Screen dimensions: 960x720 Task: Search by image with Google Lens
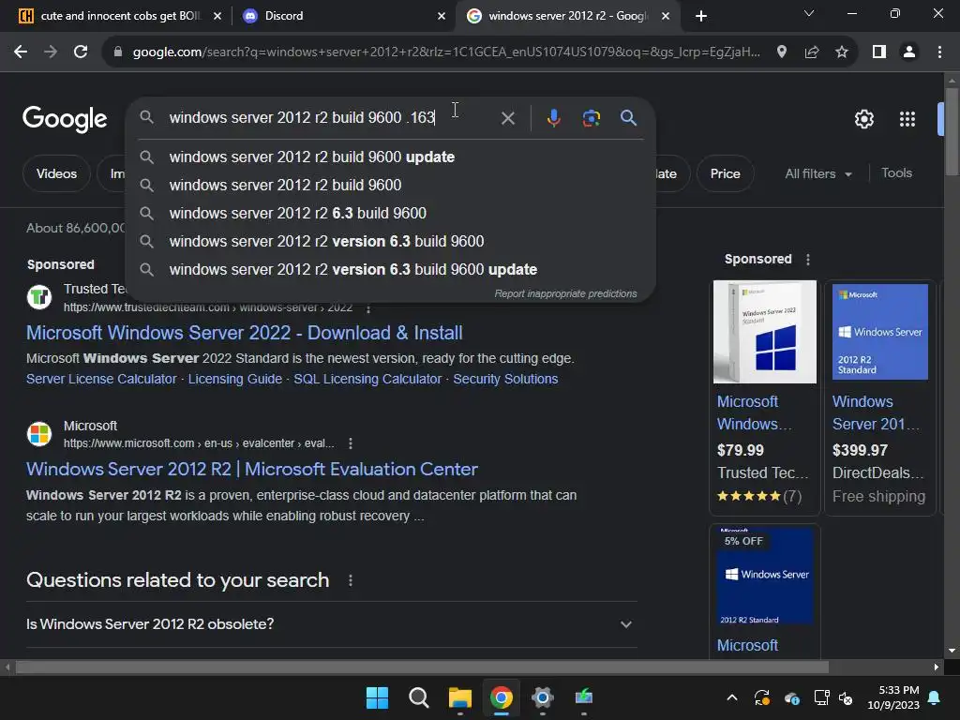[x=591, y=118]
